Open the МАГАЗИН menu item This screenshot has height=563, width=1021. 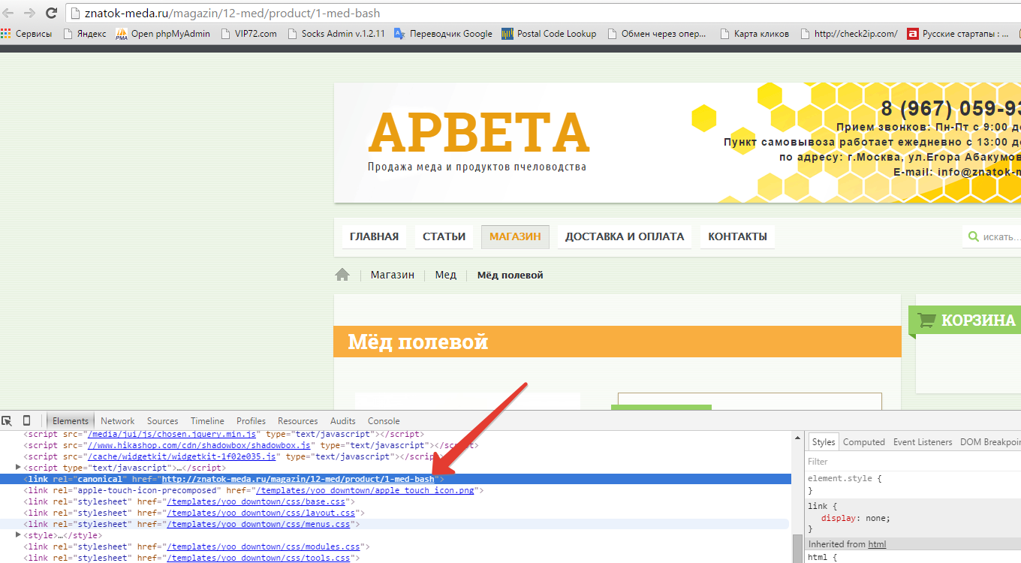pyautogui.click(x=515, y=236)
